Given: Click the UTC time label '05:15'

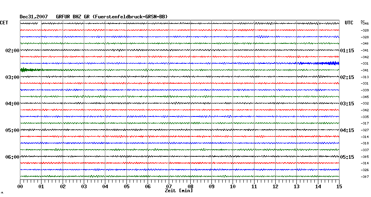Looking at the screenshot, I should (347, 157).
